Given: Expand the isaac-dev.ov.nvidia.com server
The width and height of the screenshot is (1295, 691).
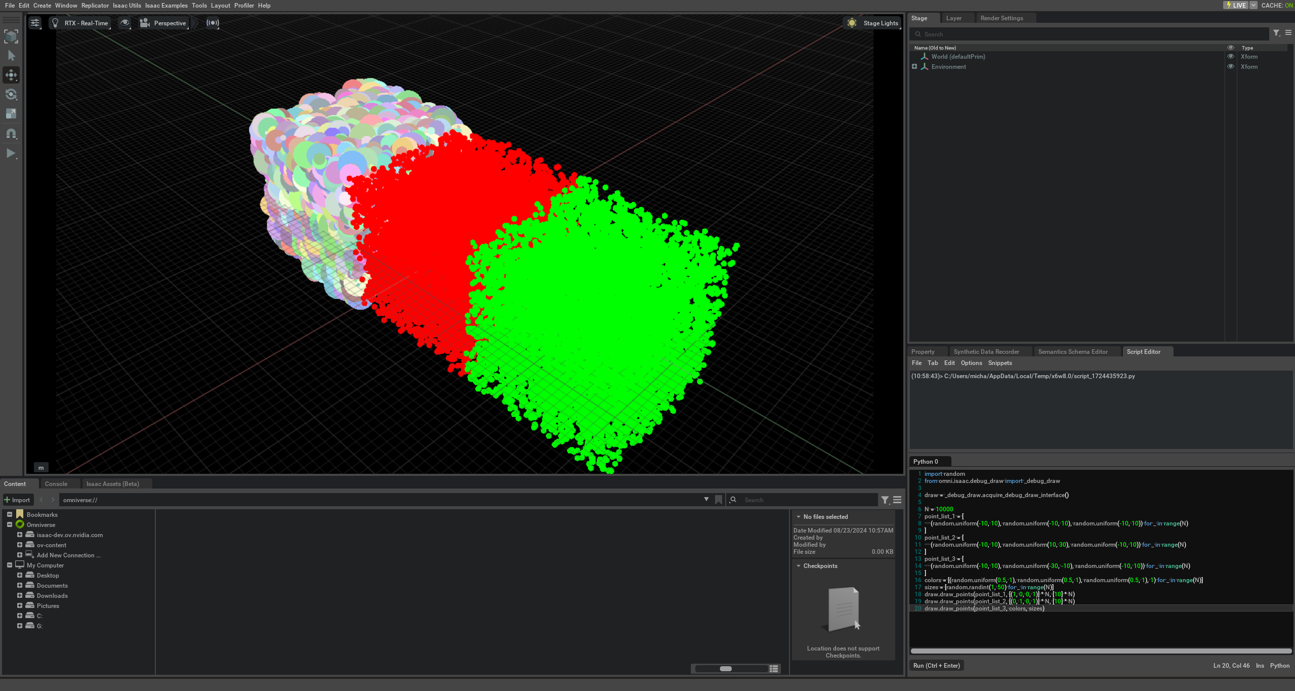Looking at the screenshot, I should (20, 535).
